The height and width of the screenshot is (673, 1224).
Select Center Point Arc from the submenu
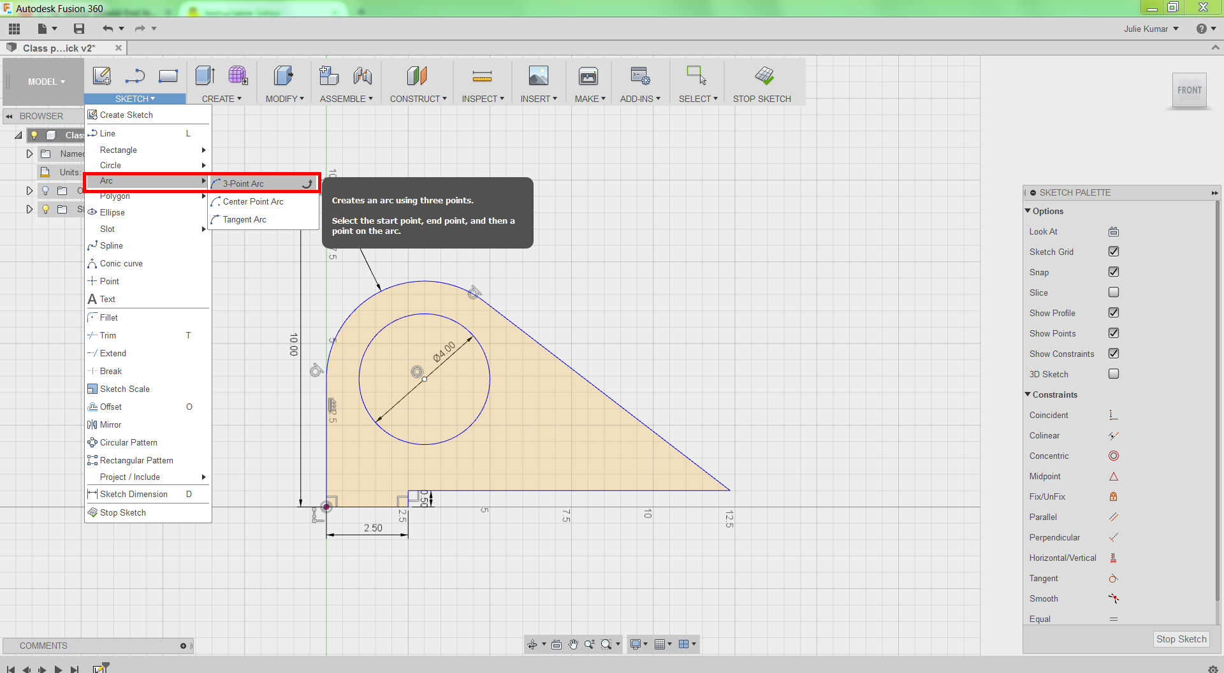click(x=253, y=201)
